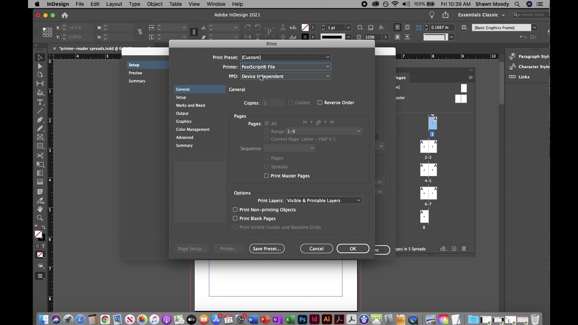578x325 pixels.
Task: Open the Print Layers dropdown
Action: tap(324, 200)
